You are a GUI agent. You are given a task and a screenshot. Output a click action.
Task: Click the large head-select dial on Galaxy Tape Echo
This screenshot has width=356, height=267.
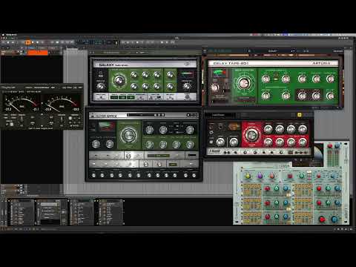pos(119,80)
